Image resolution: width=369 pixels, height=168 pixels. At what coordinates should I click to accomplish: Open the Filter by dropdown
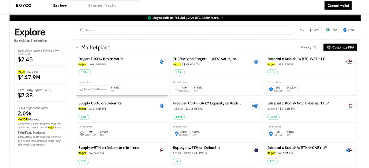pos(309,47)
